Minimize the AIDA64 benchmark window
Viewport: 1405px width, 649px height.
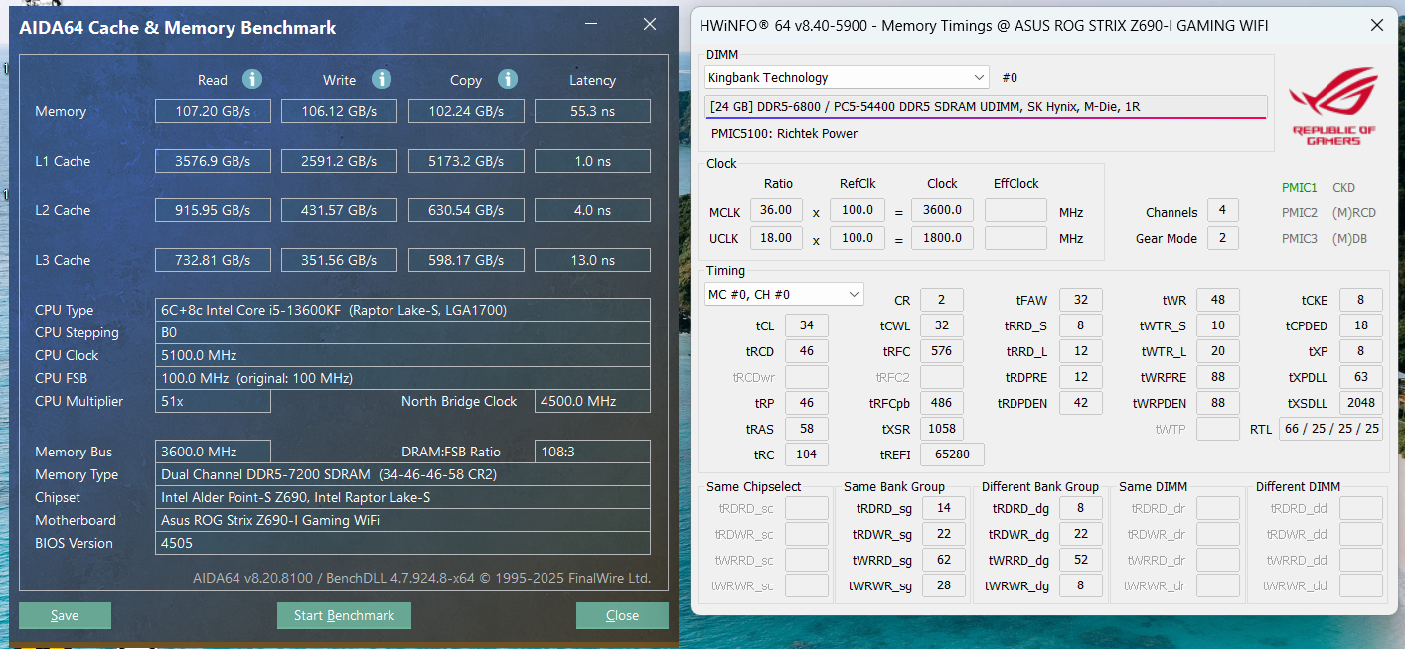coord(591,24)
